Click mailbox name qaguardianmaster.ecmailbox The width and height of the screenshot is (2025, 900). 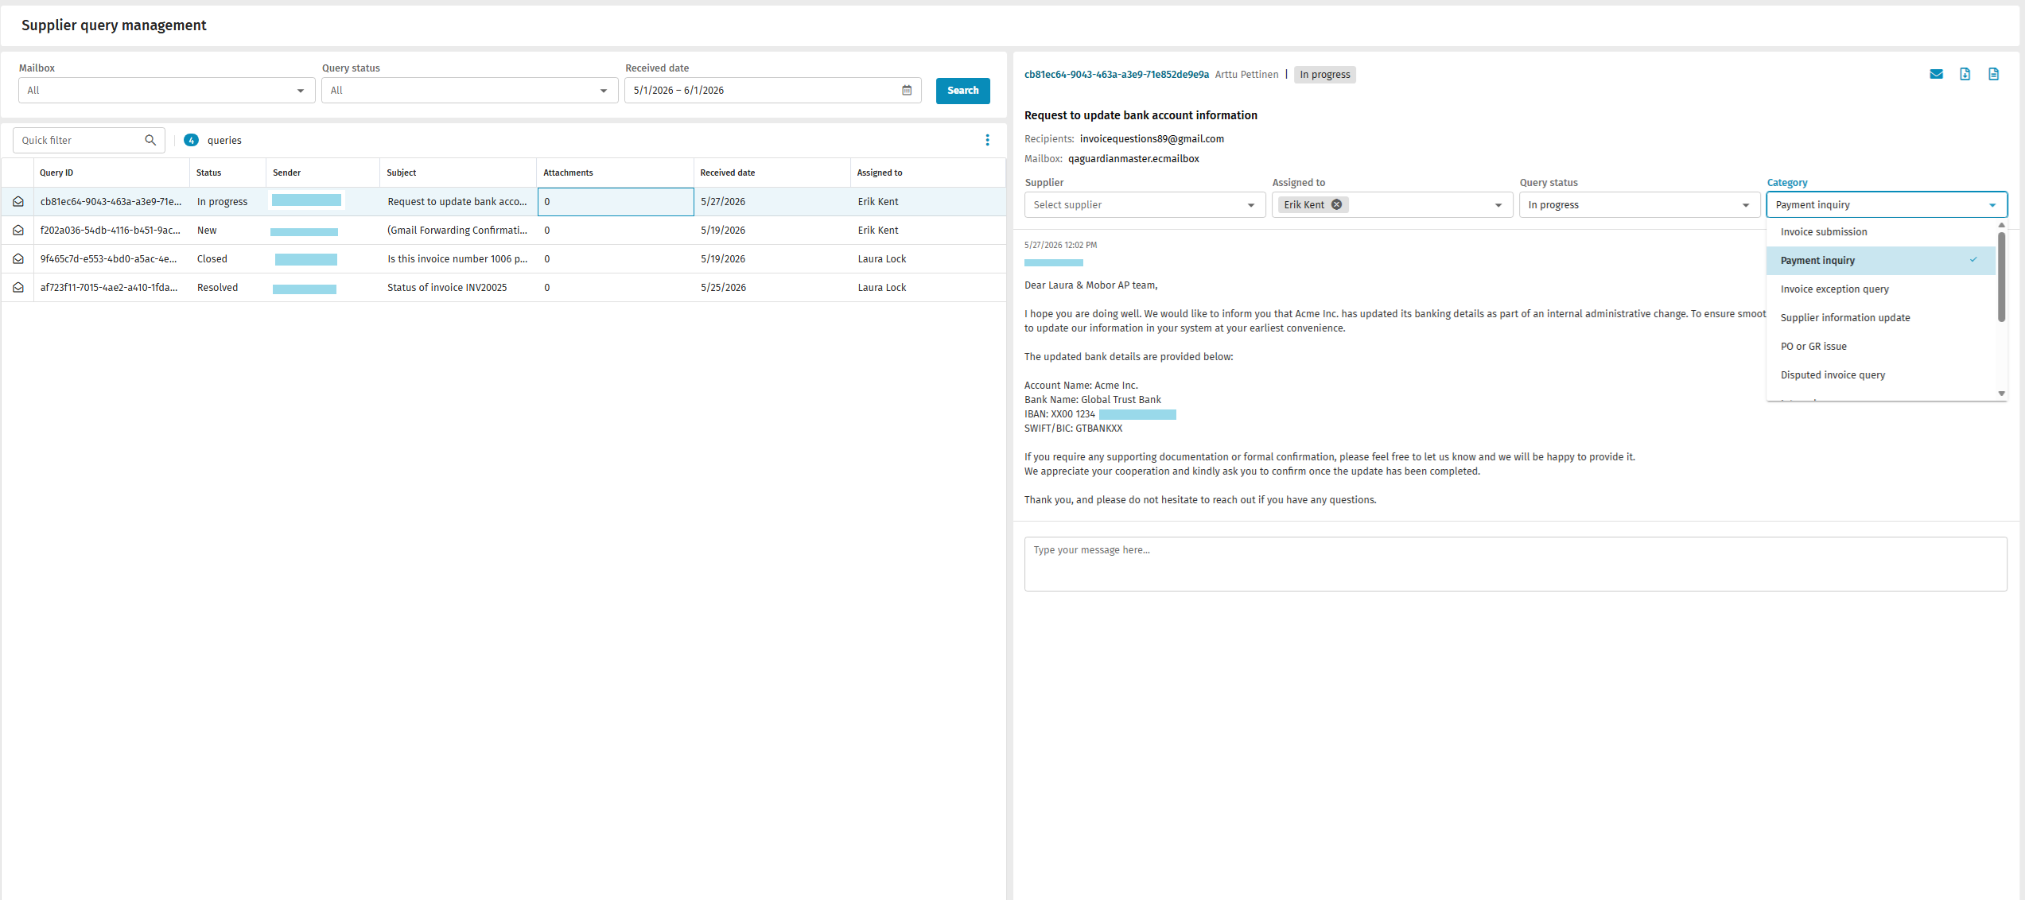(x=1133, y=159)
